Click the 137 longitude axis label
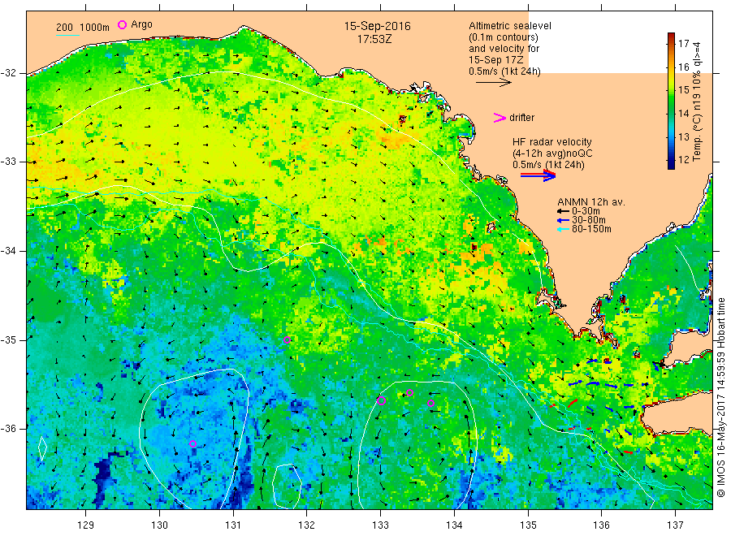 676,525
